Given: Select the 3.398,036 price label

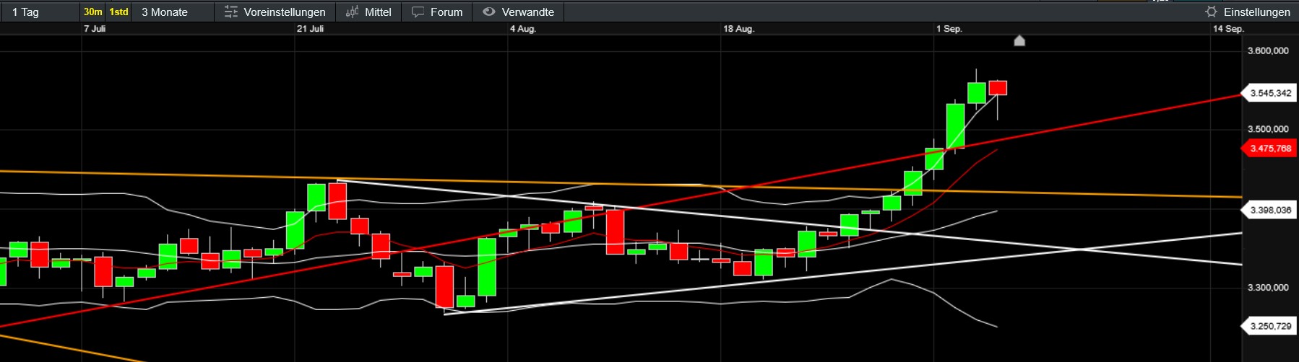Looking at the screenshot, I should point(1269,210).
